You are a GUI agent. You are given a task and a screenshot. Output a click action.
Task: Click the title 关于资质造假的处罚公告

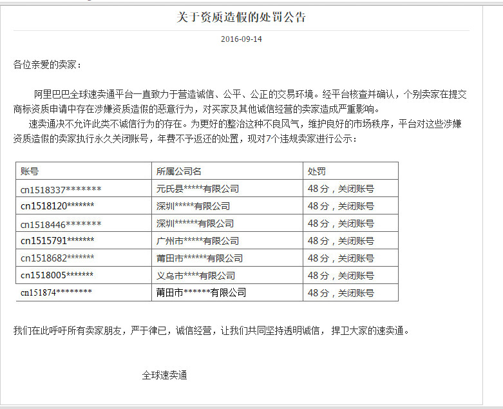[242, 17]
